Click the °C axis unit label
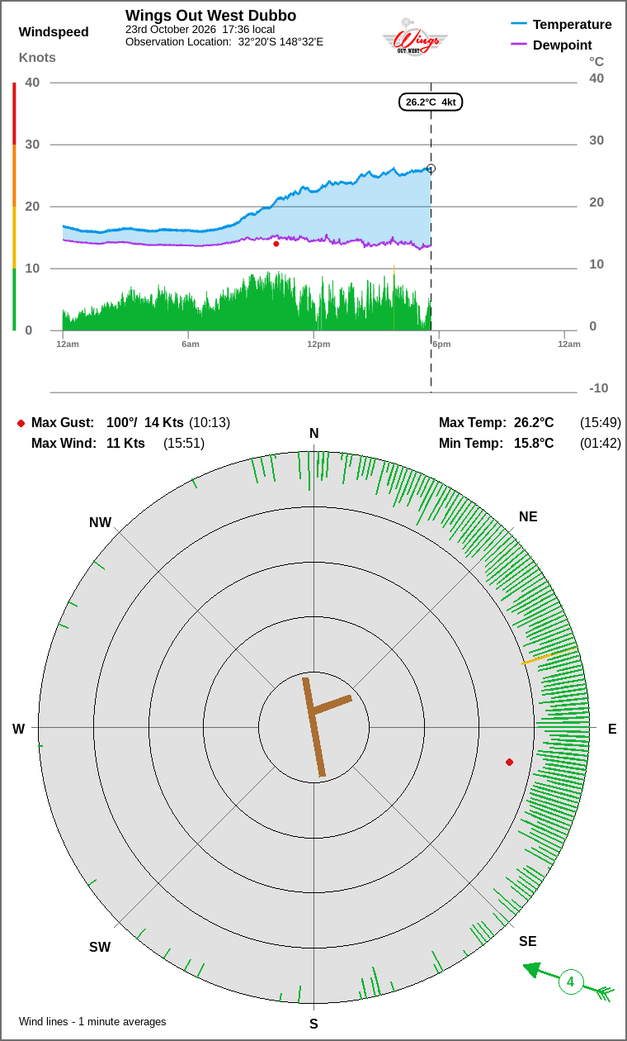Screen dimensions: 627x1041 pyautogui.click(x=596, y=61)
